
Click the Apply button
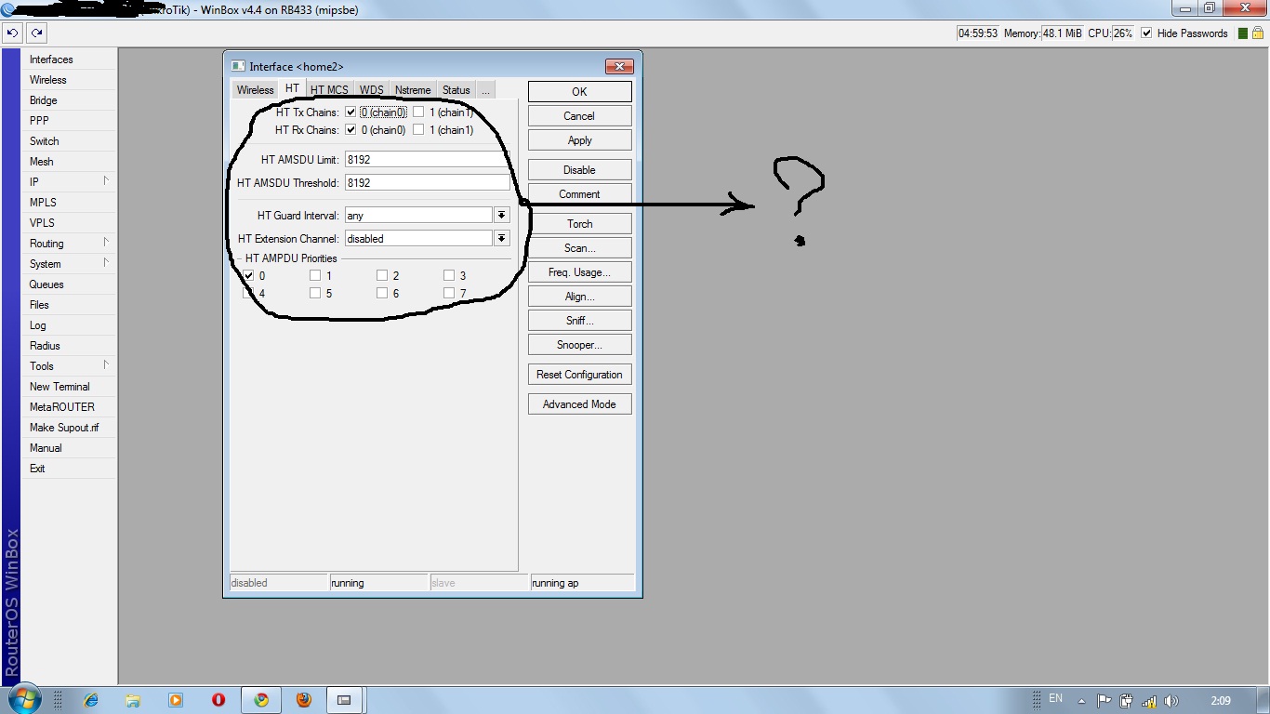(x=580, y=140)
